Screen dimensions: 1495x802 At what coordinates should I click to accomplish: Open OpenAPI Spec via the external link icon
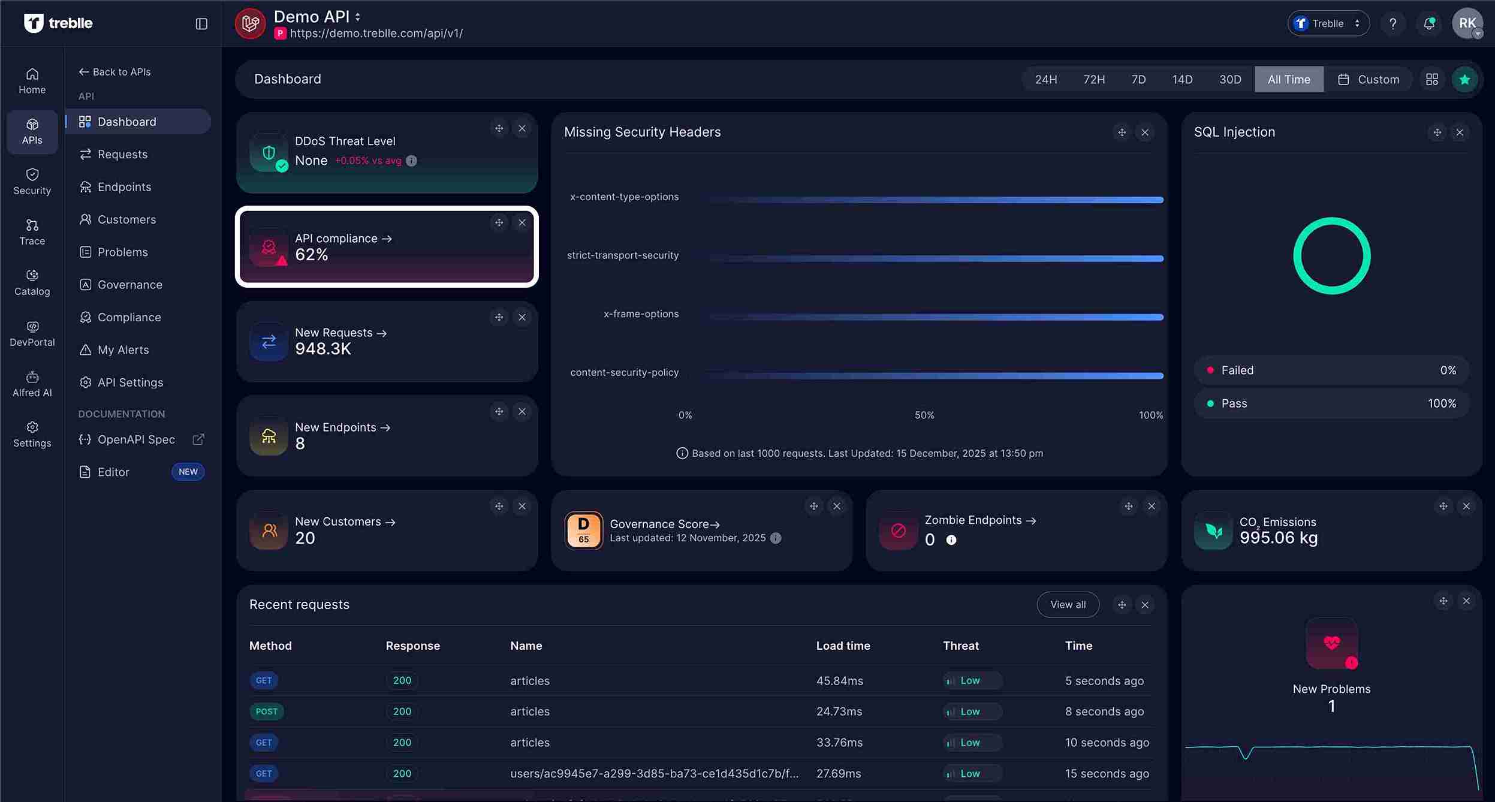tap(198, 439)
